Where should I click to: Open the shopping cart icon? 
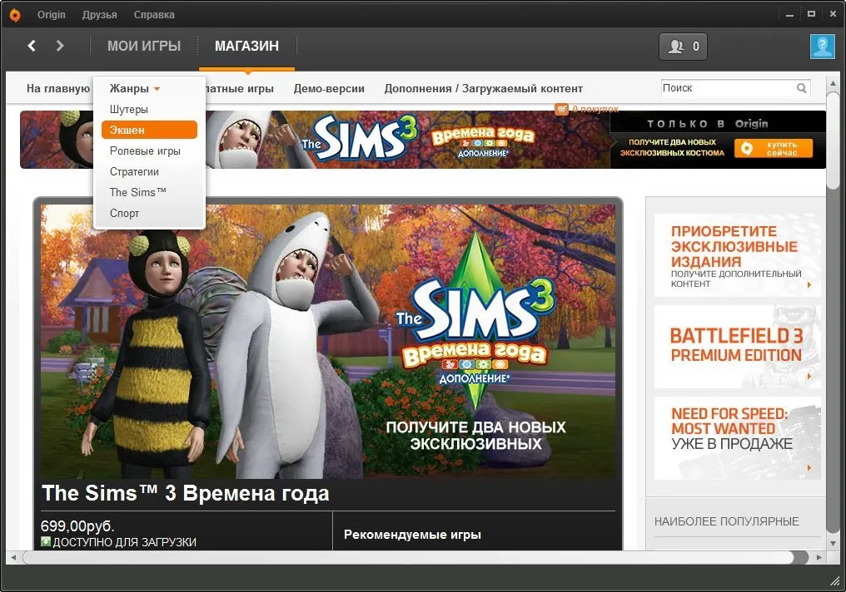pos(562,109)
